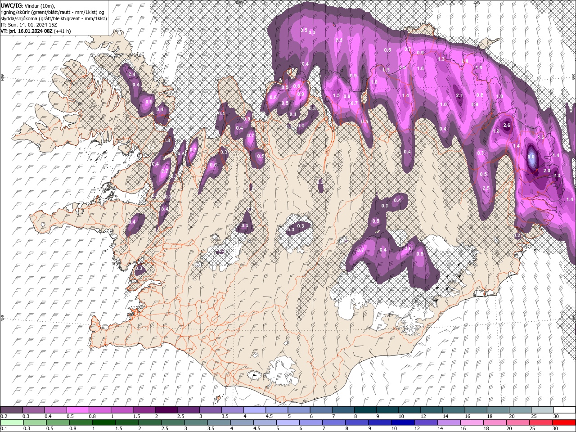This screenshot has width=576, height=432.
Task: Click the slydda/snjókoma description line
Action: [54, 18]
